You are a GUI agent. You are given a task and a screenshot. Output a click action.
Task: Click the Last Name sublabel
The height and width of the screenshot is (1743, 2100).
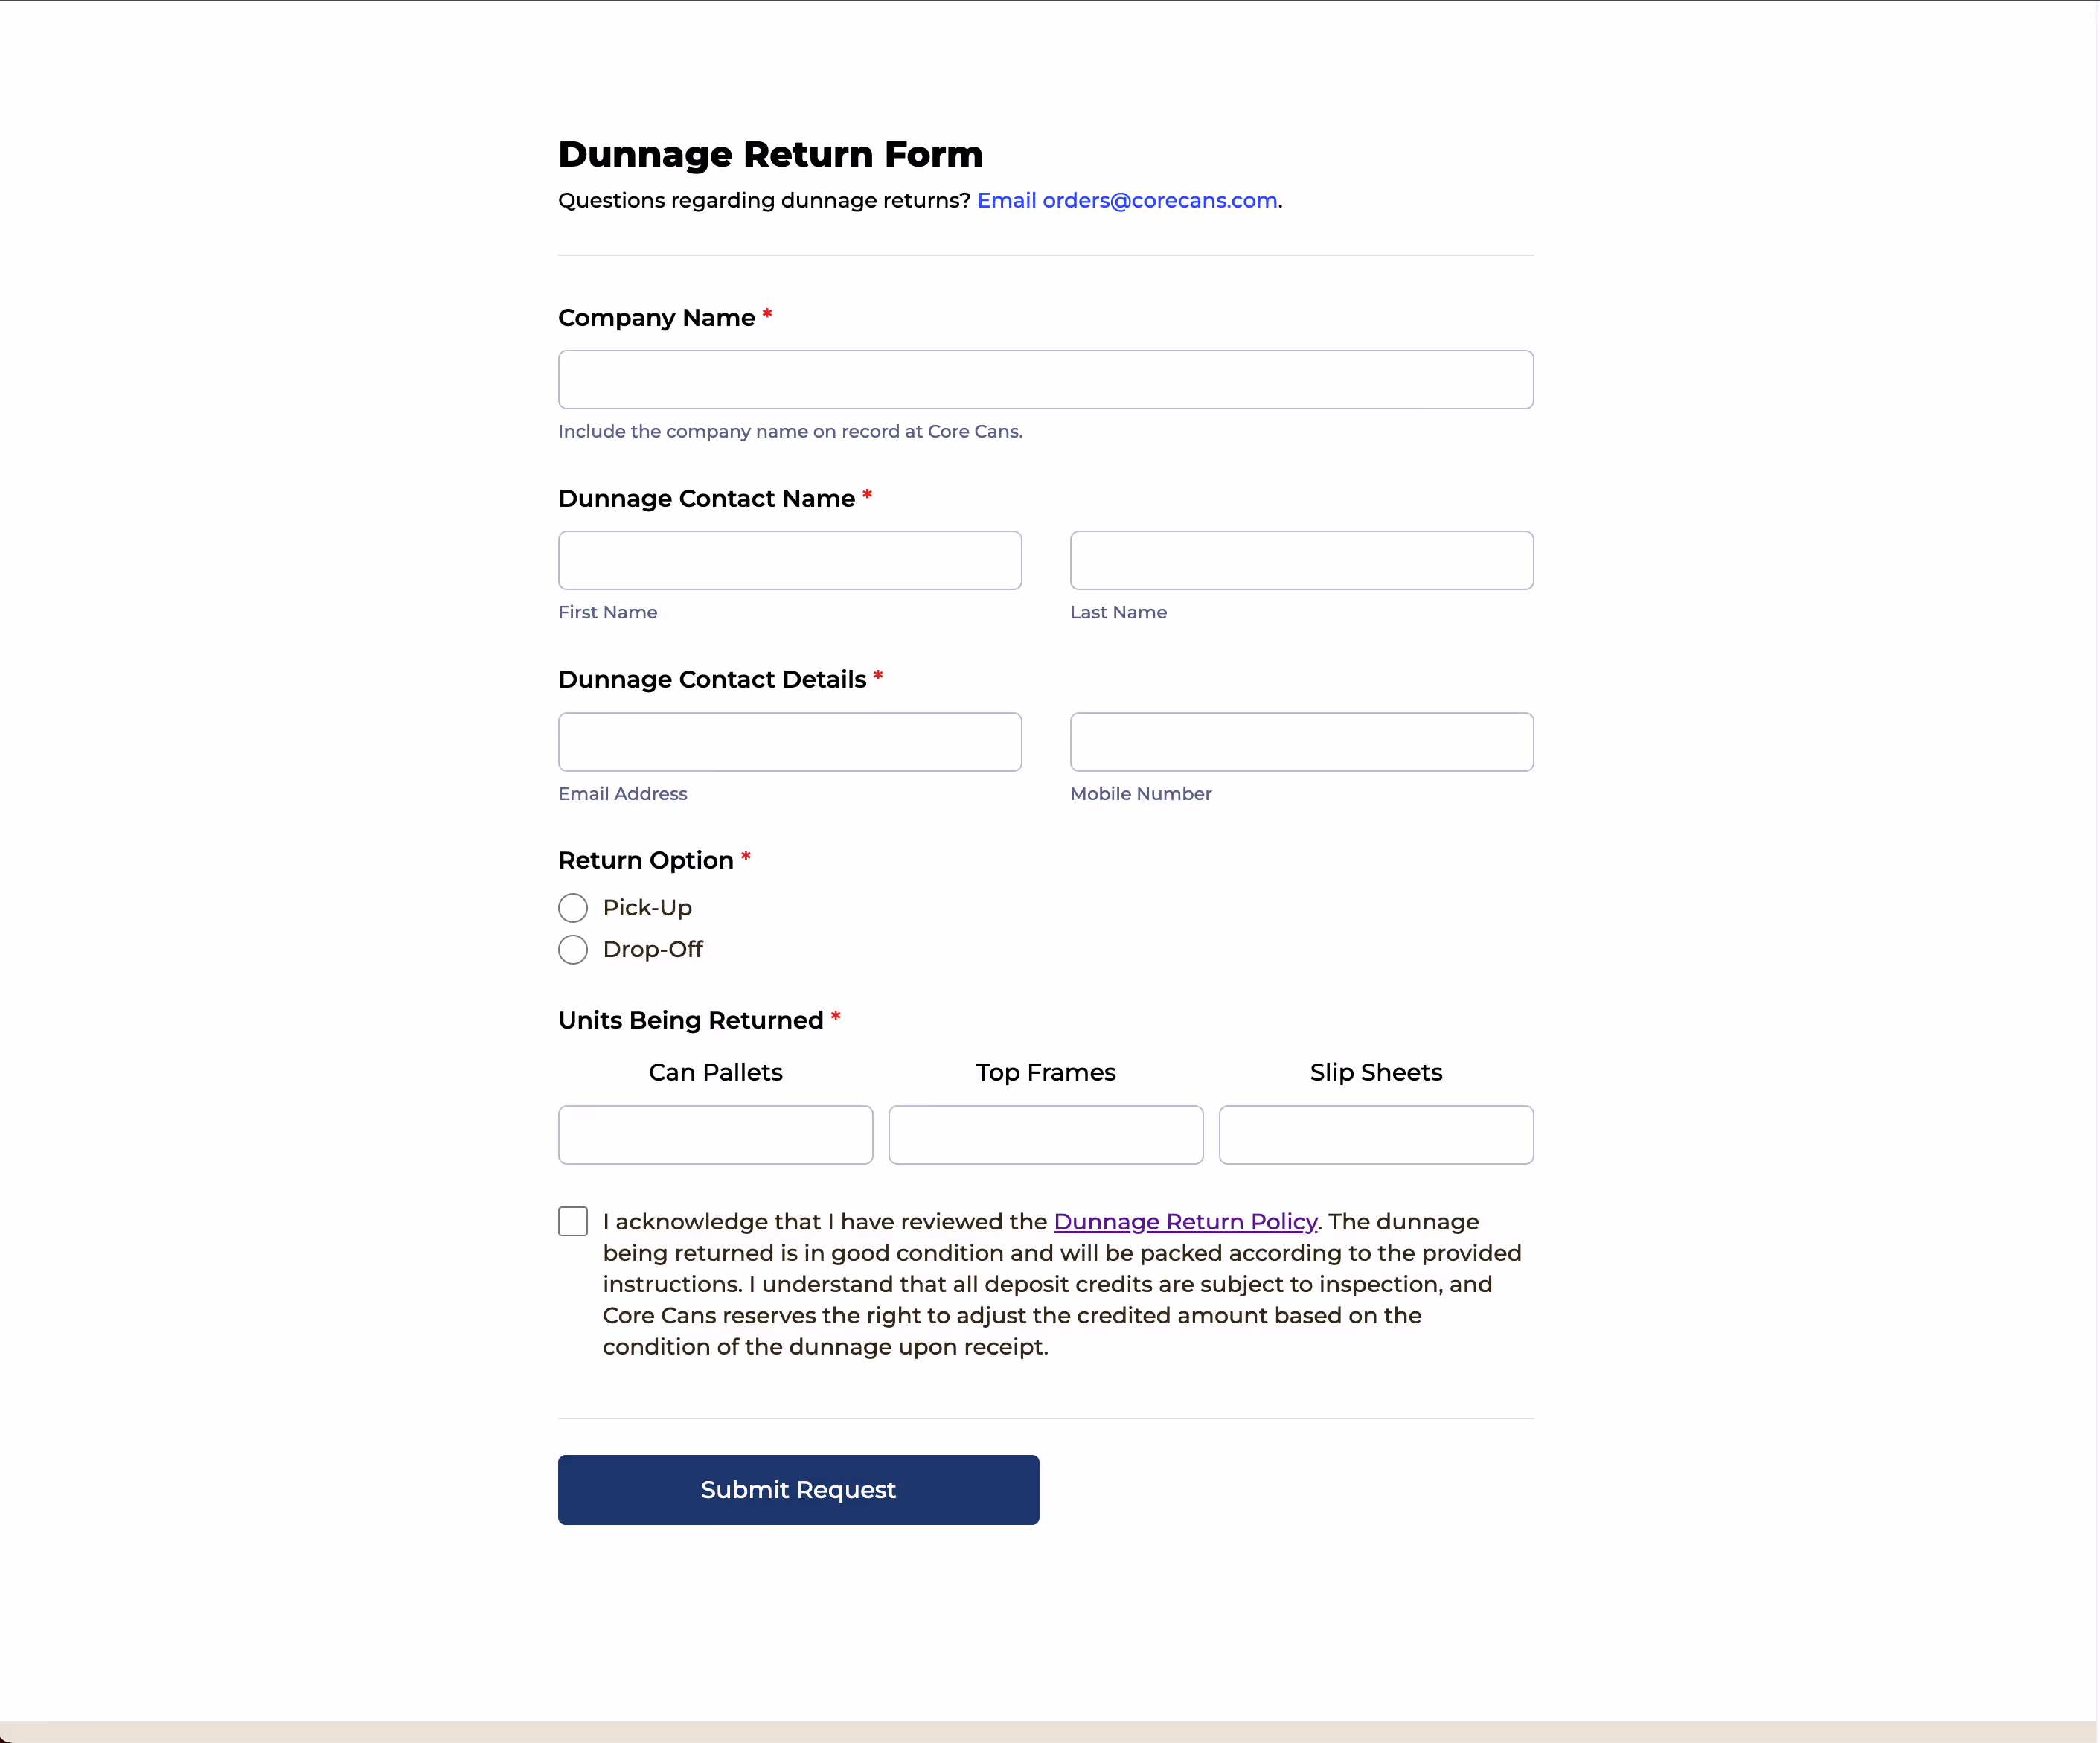click(x=1118, y=612)
